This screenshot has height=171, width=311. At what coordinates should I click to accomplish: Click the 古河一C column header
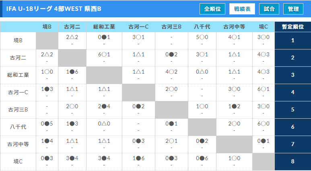pos(138,27)
